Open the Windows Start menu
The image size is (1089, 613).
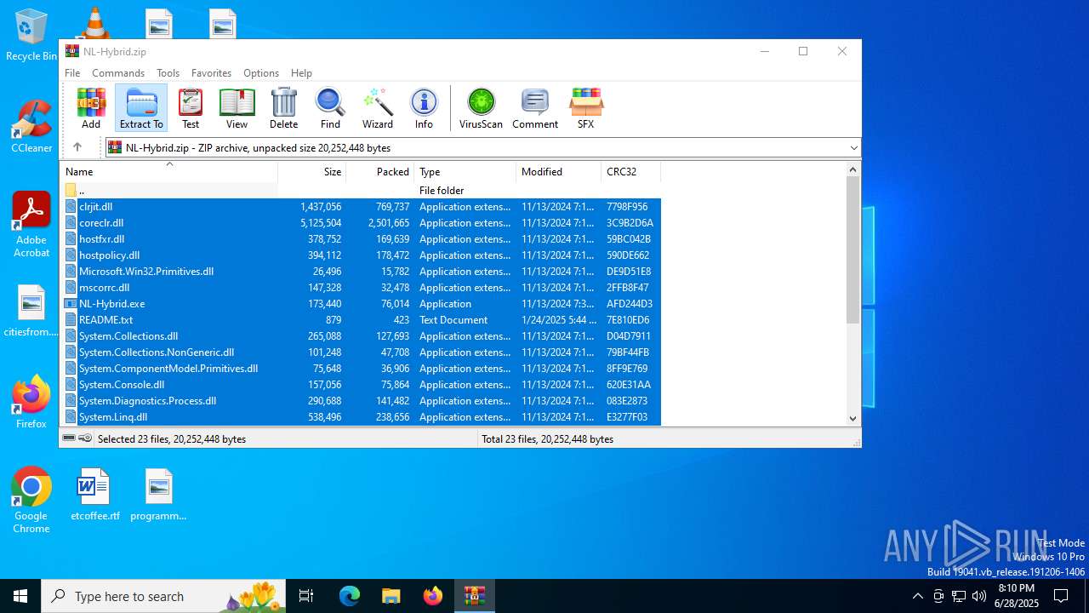(20, 596)
